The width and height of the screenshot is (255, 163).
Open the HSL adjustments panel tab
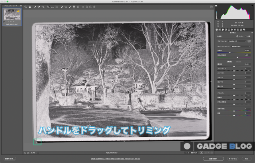pos(226,30)
